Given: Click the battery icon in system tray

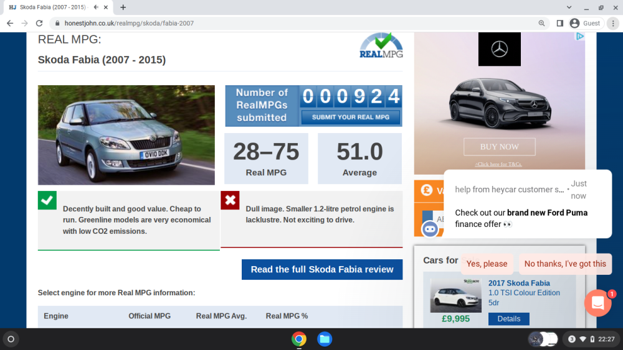Looking at the screenshot, I should [x=592, y=339].
